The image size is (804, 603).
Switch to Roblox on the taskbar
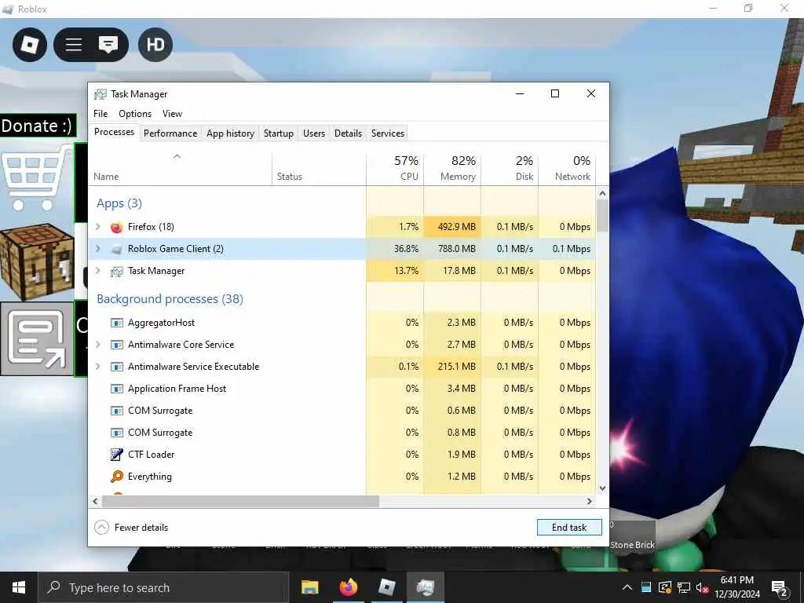point(386,587)
